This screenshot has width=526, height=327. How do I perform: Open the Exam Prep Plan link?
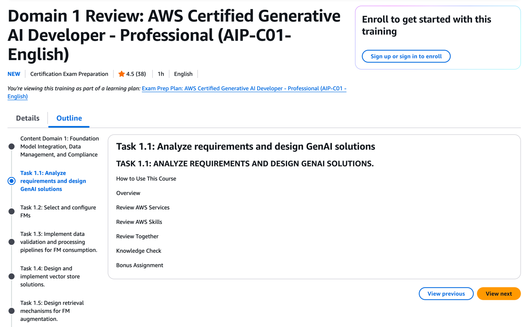pyautogui.click(x=244, y=88)
